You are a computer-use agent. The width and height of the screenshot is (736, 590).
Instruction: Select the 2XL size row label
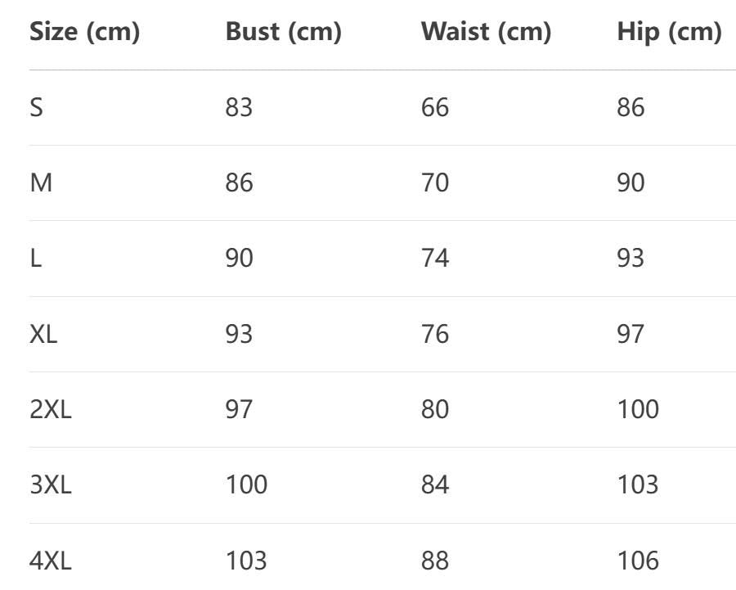[51, 409]
